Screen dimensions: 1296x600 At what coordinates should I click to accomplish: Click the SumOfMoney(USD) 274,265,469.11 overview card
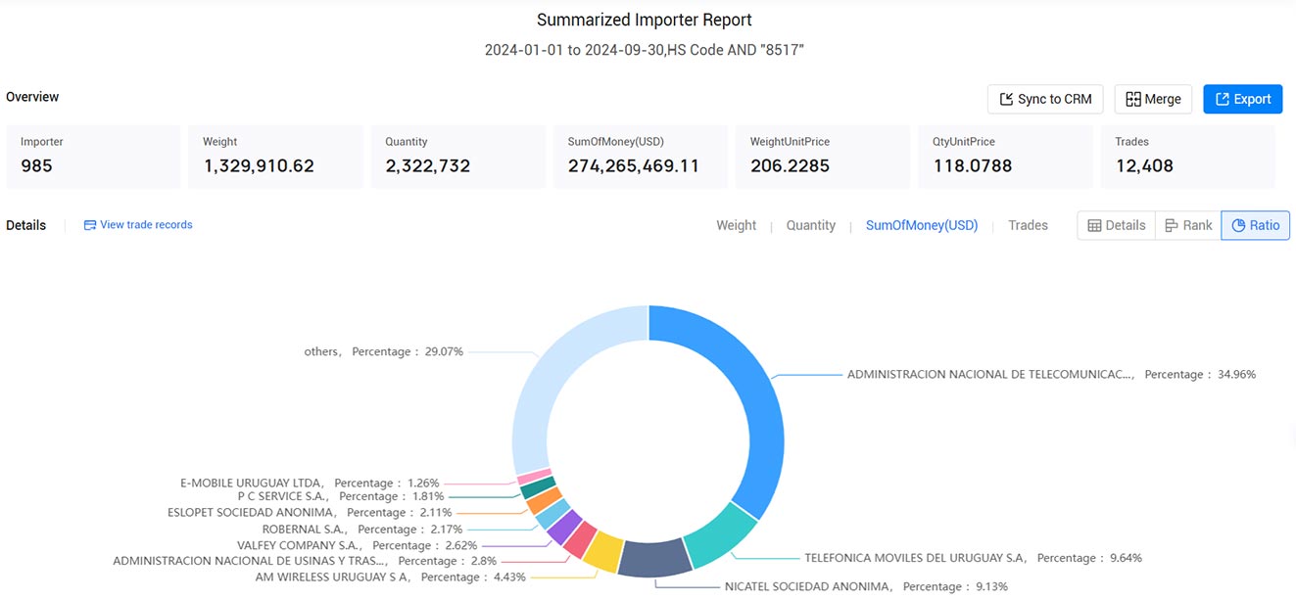(641, 157)
